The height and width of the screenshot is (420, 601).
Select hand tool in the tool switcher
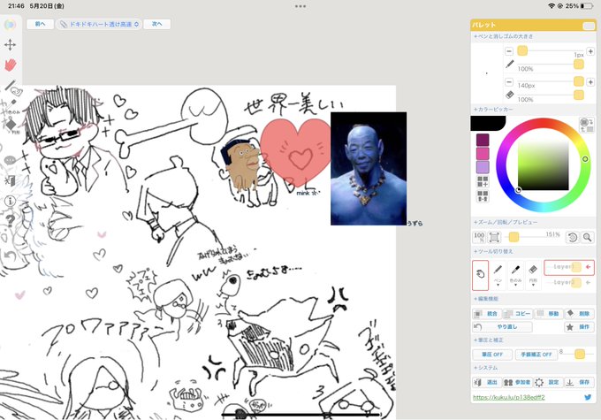(x=480, y=275)
